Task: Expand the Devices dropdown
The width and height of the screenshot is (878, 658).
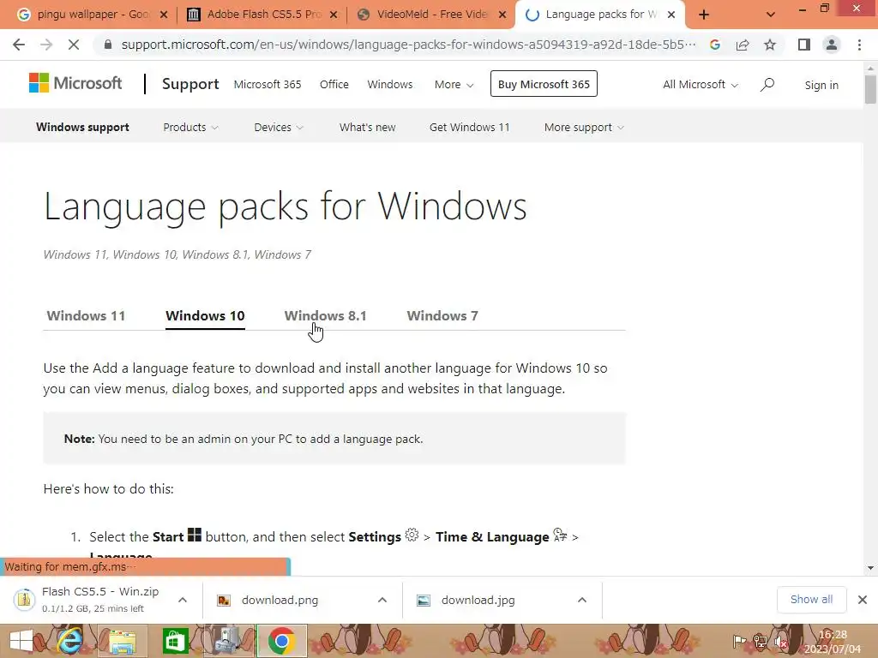Action: point(279,127)
